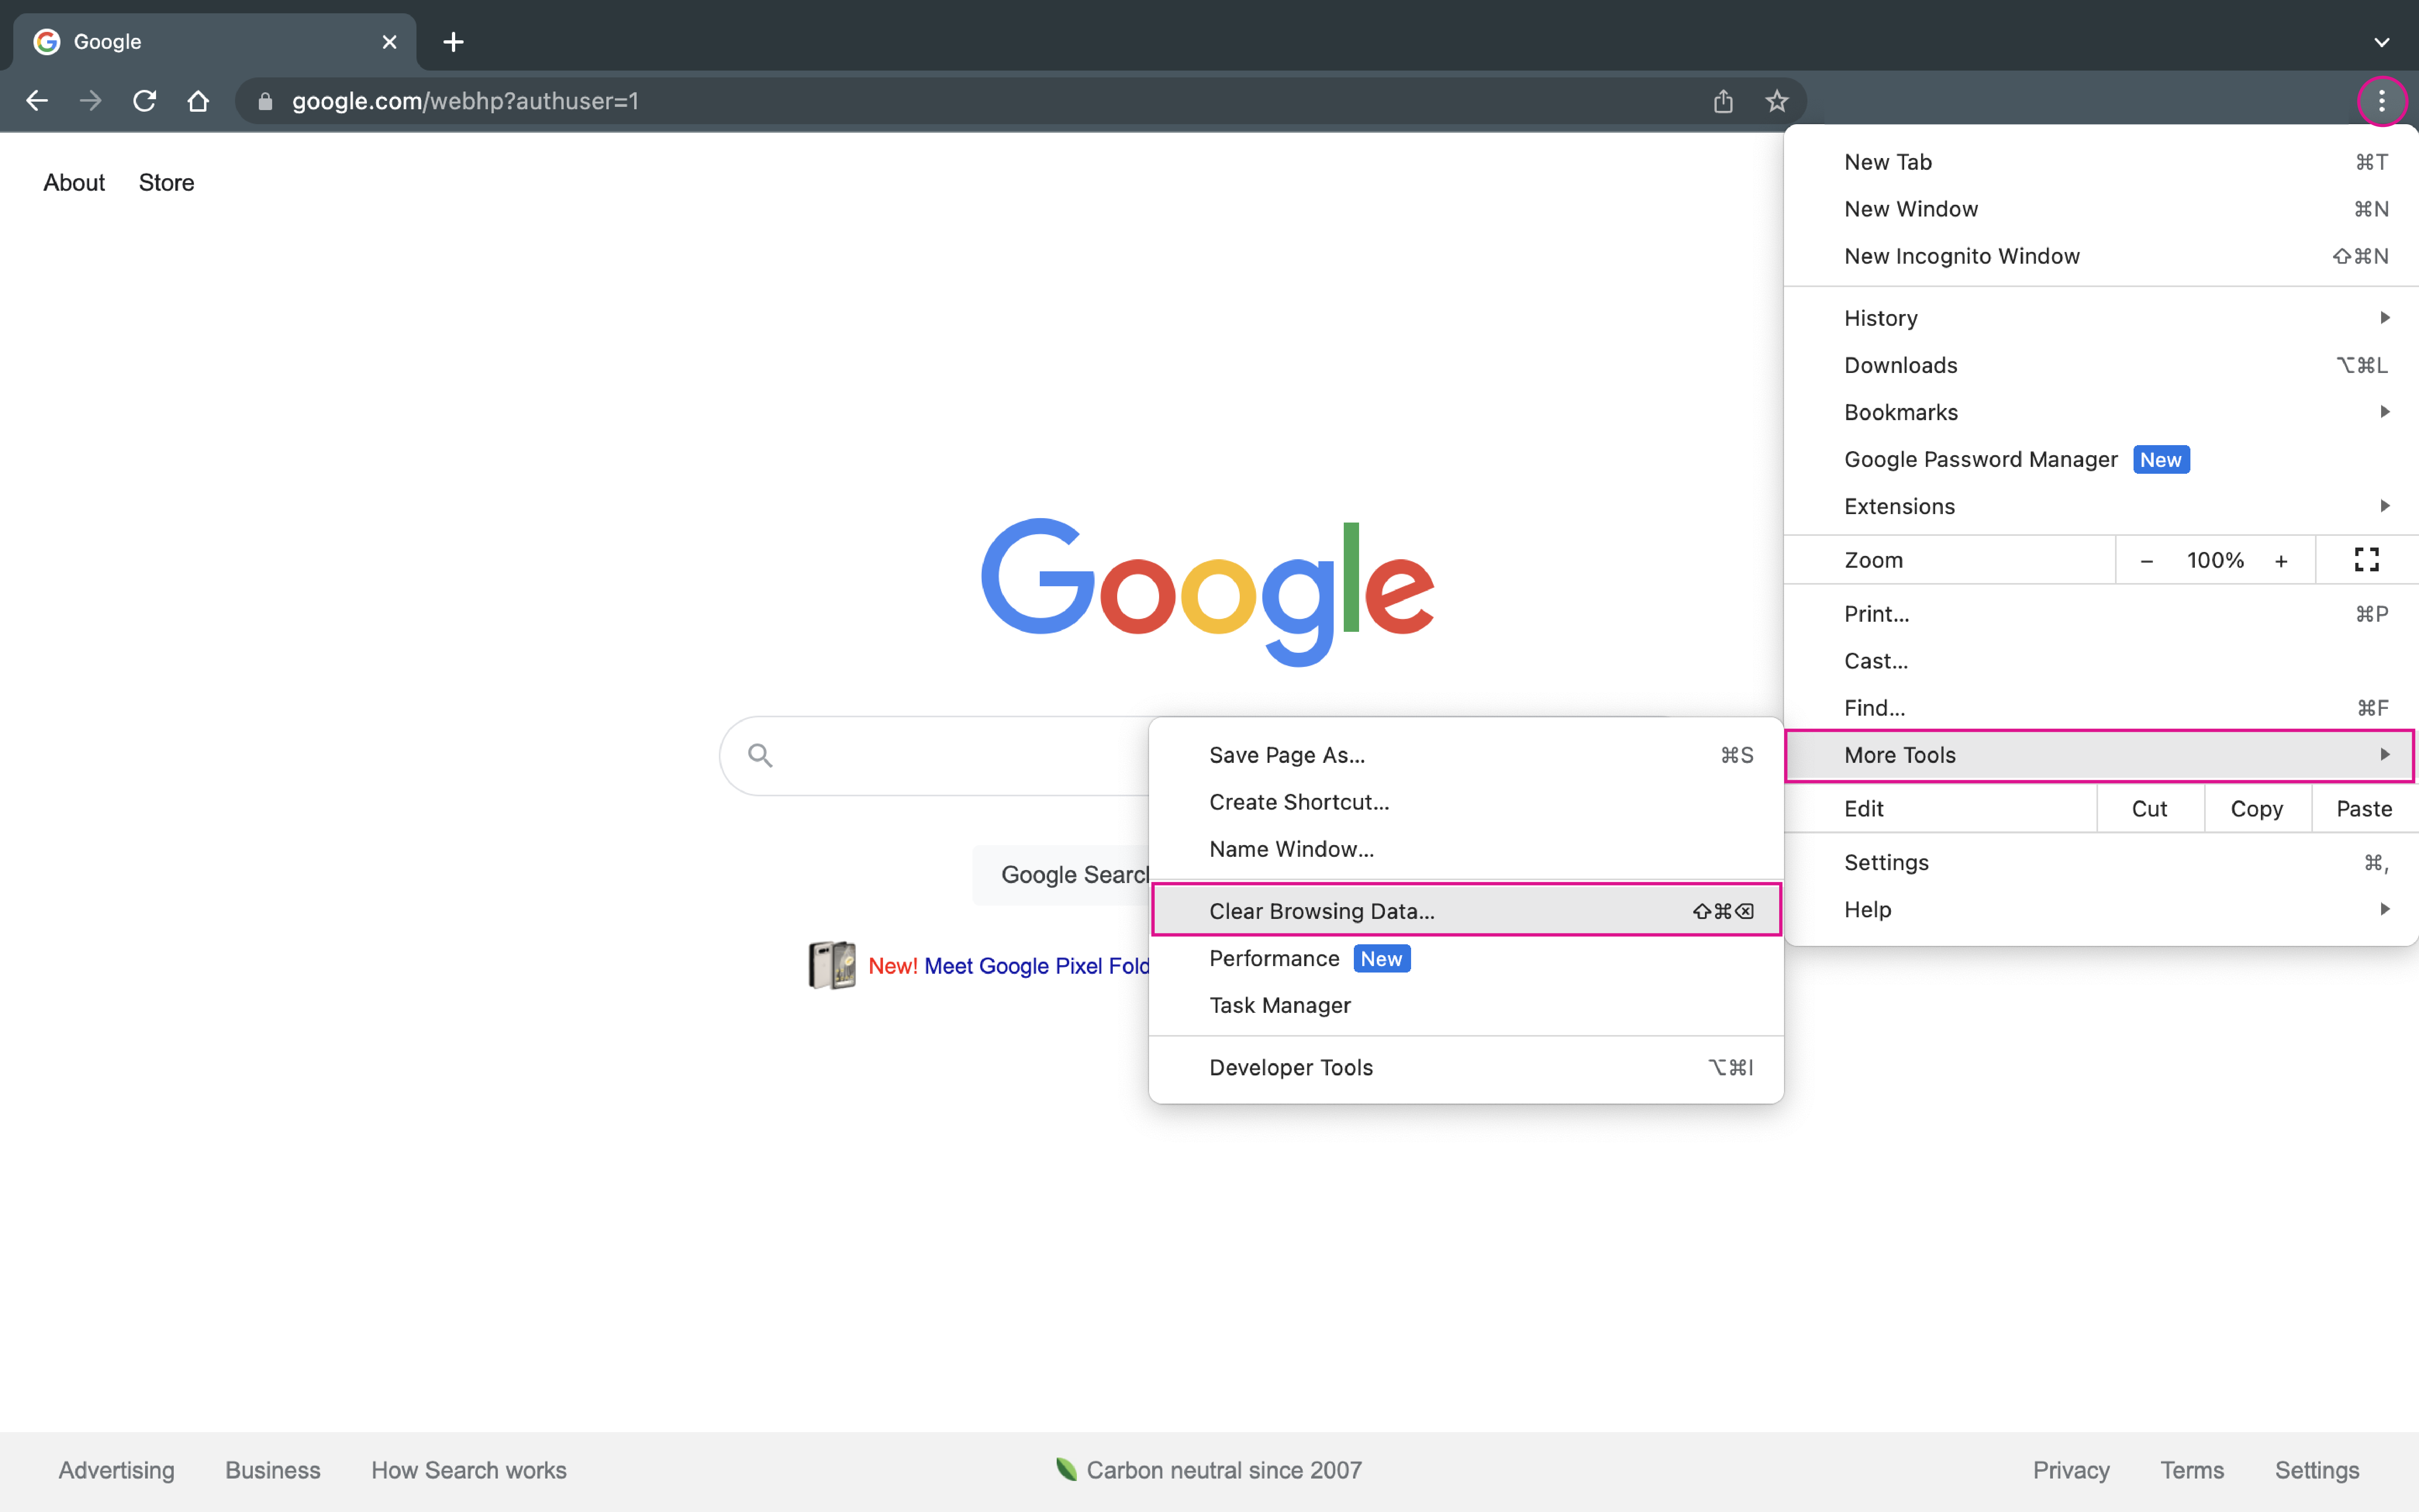
Task: Open the footer Settings link
Action: click(2317, 1470)
